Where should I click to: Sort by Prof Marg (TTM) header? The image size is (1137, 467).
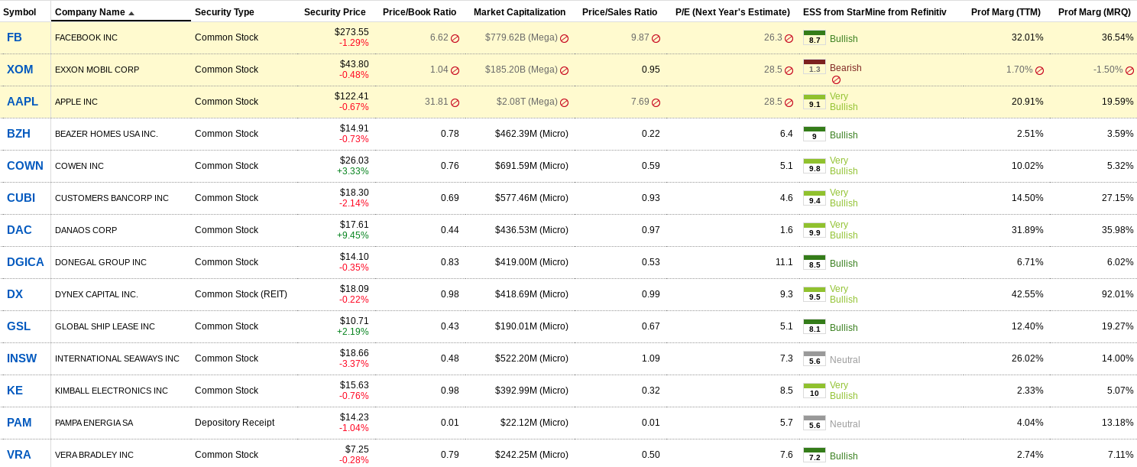[x=1006, y=12]
